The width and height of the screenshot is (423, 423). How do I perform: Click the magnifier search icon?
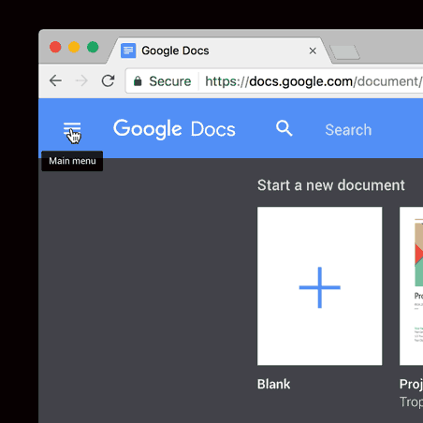pos(284,128)
